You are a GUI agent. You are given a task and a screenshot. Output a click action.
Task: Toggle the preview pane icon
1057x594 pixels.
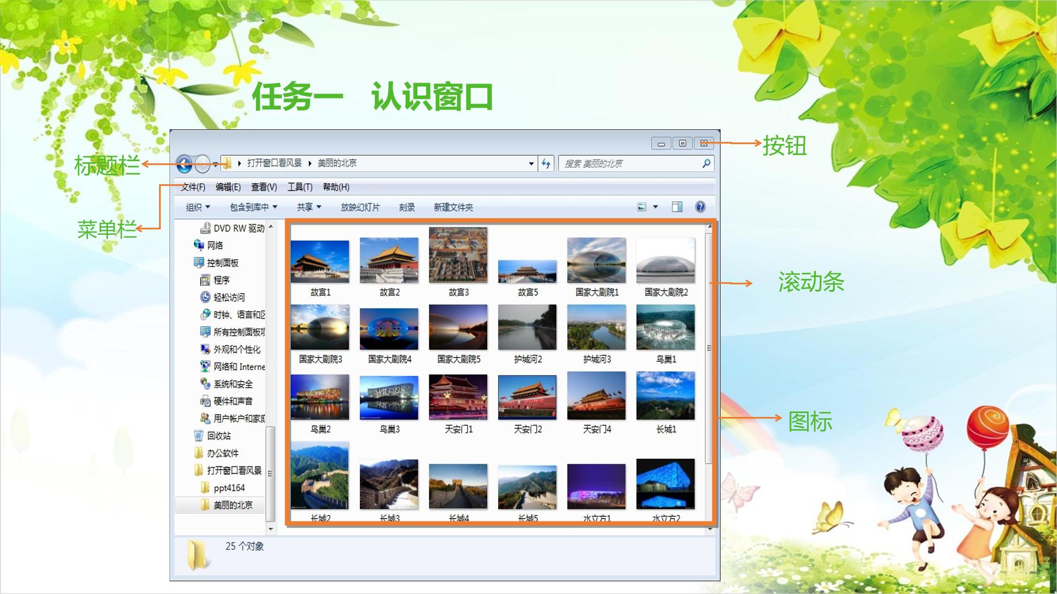pos(677,207)
